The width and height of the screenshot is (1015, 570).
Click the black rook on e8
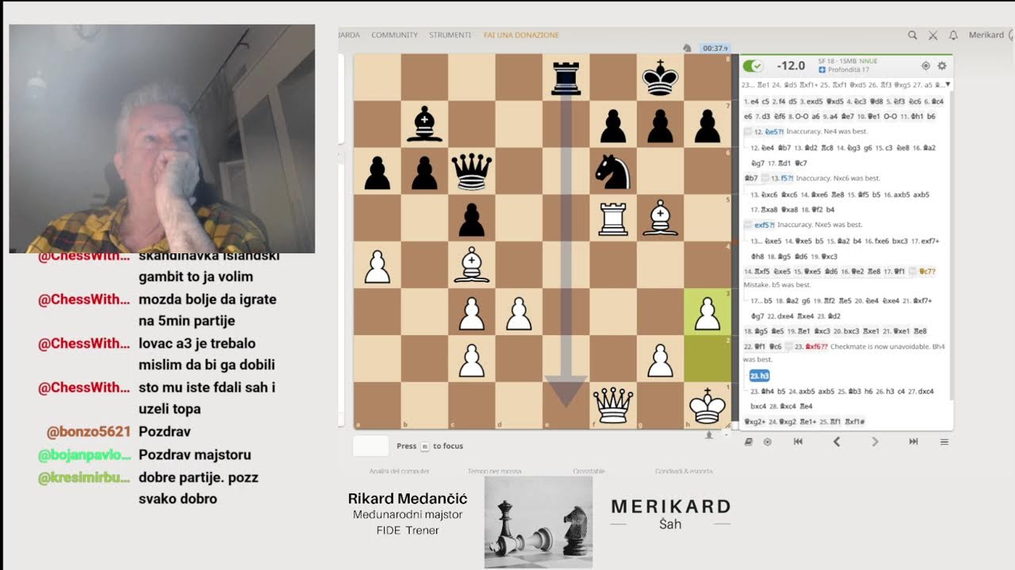point(565,78)
